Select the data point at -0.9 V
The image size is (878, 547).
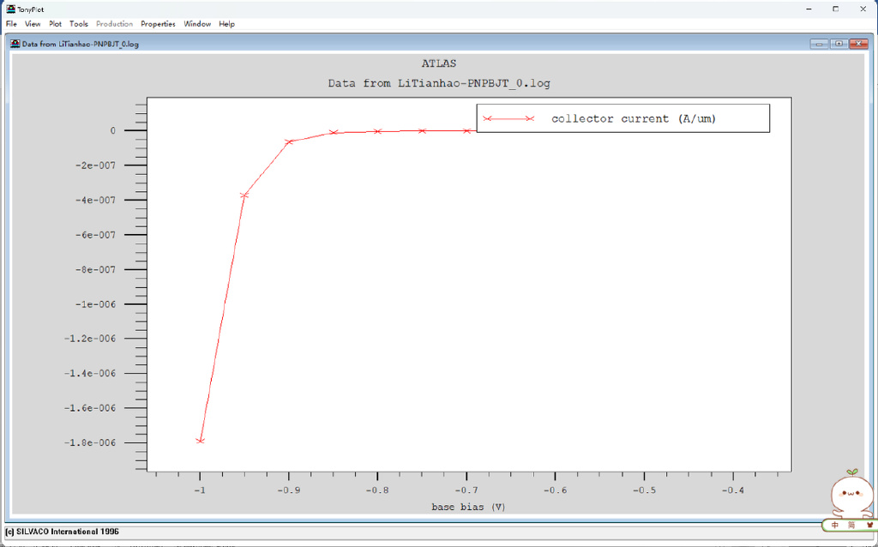(x=289, y=141)
